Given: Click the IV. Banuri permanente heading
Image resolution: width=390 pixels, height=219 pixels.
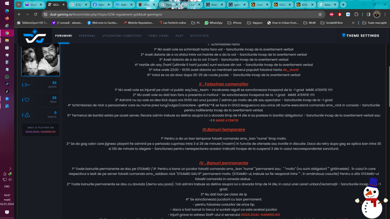Looking at the screenshot, I should (x=223, y=163).
